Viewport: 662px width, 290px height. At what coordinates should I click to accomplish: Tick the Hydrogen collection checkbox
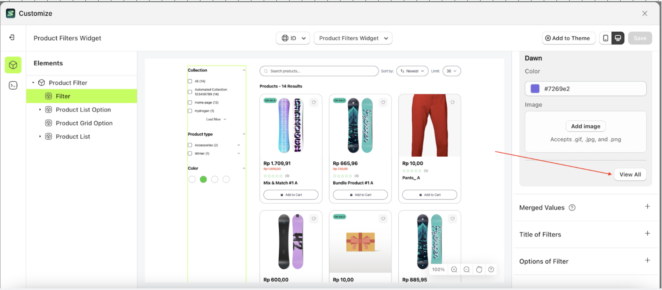190,111
